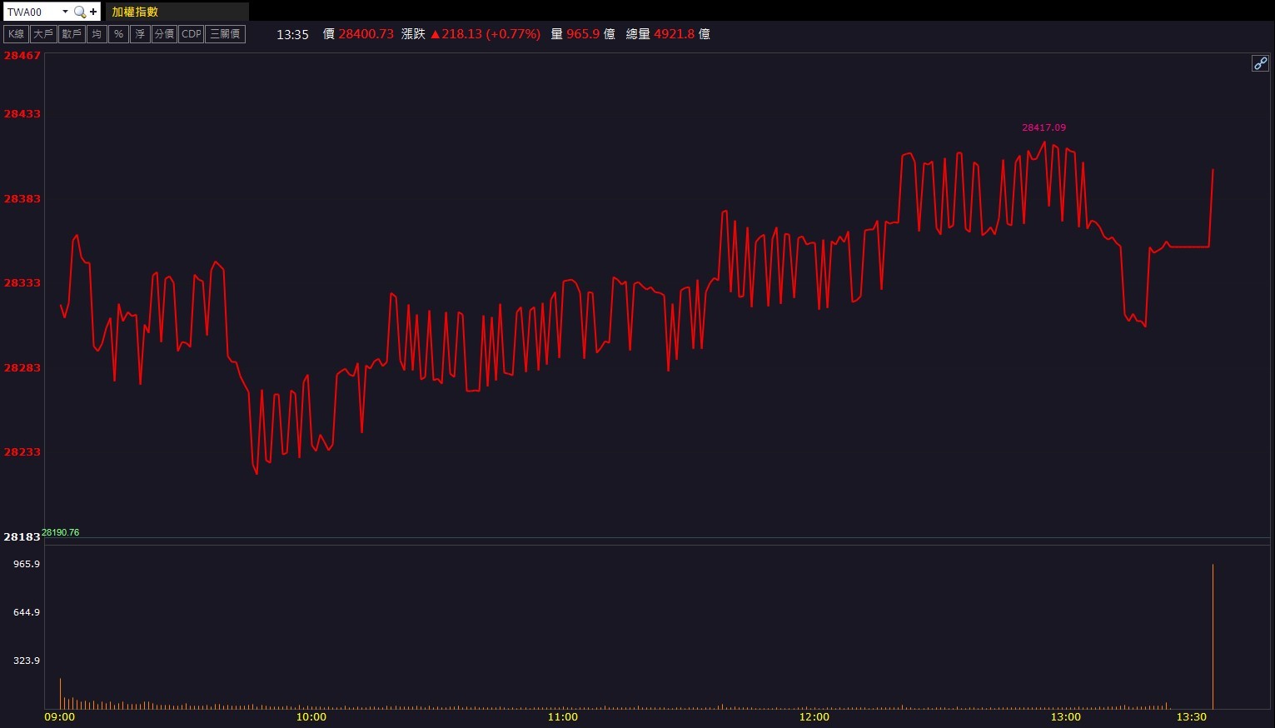Click the chain link icon on the chart
This screenshot has width=1275, height=728.
(1260, 63)
